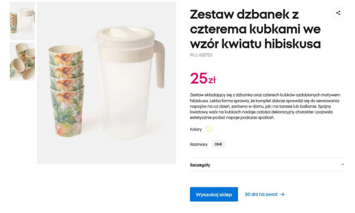This screenshot has height=213, width=355.
Task: Click the arrow icon after the return policy text
Action: [x=282, y=194]
